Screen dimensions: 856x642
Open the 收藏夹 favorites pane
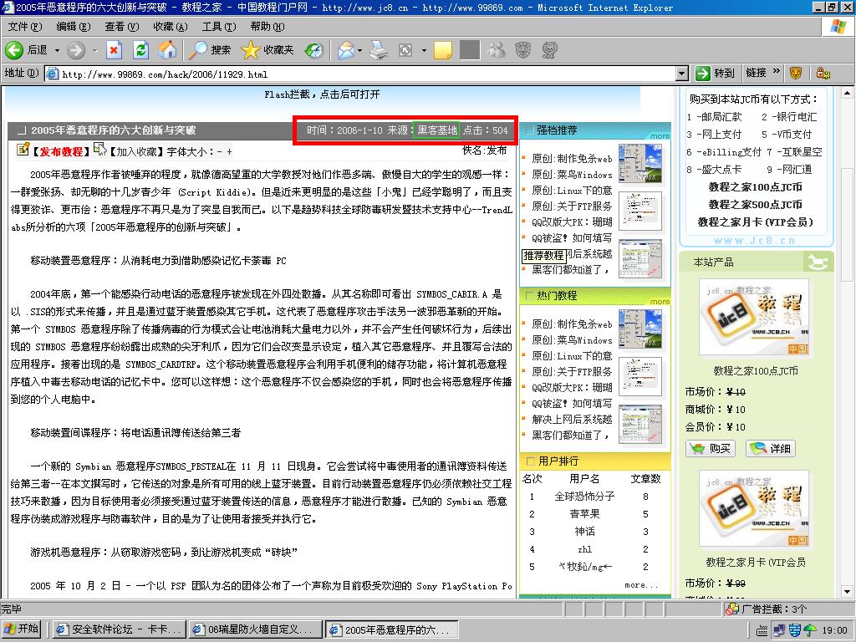tap(267, 50)
